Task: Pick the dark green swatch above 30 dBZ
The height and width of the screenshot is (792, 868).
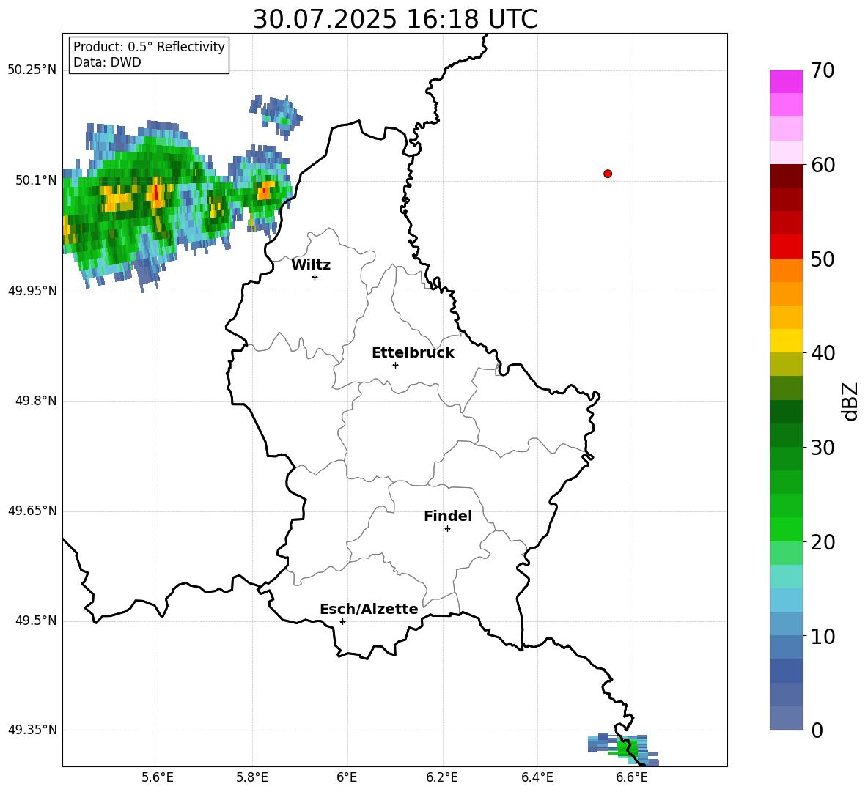Action: tap(786, 435)
